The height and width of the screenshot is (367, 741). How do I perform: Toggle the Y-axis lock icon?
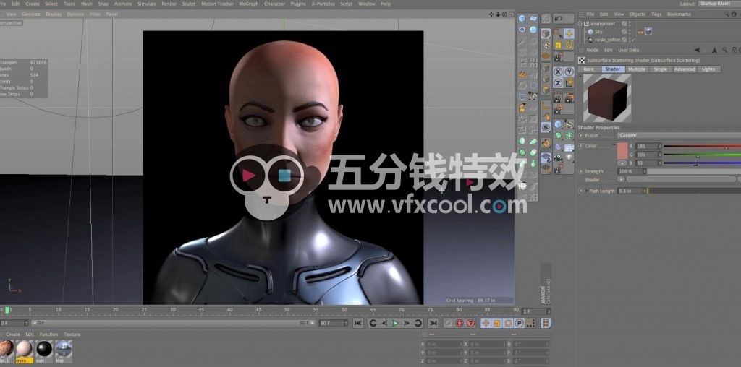tap(569, 72)
